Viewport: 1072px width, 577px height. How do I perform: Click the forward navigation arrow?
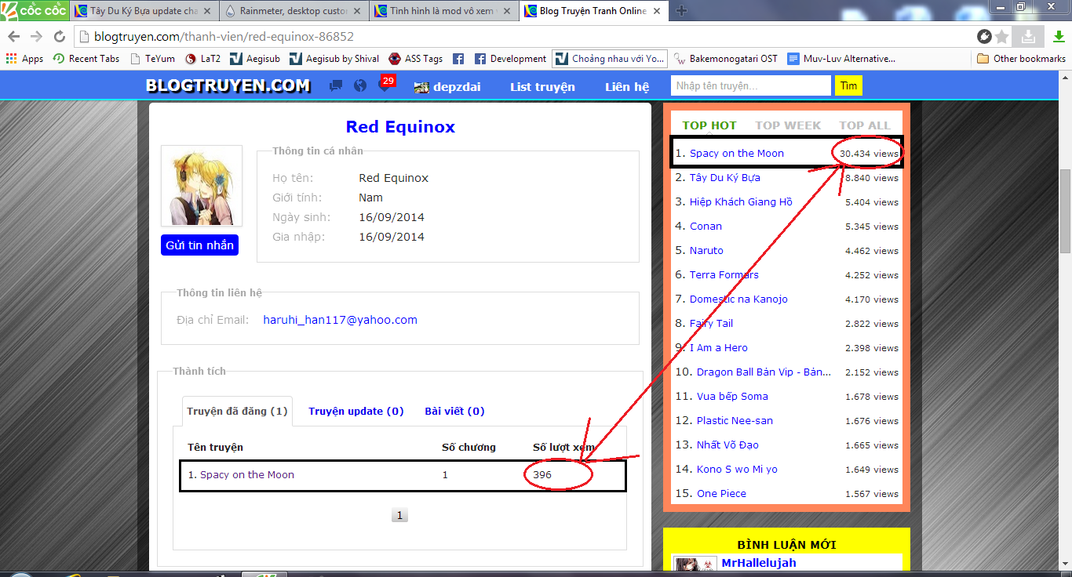tap(37, 37)
